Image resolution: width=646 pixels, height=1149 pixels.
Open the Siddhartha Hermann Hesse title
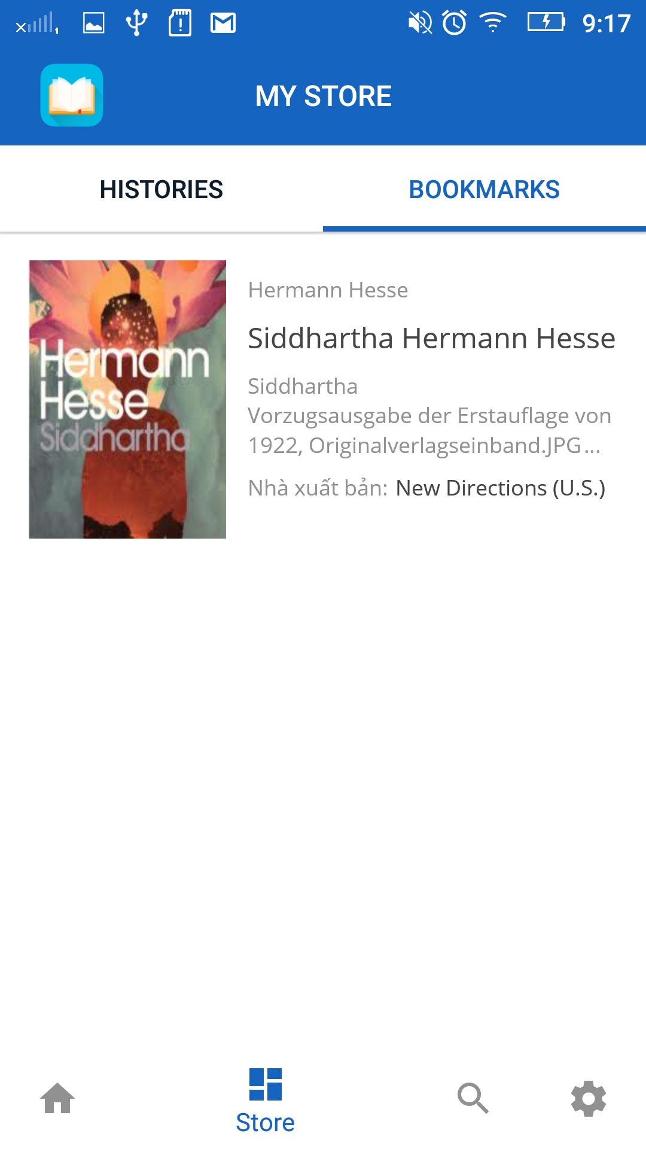click(x=432, y=338)
